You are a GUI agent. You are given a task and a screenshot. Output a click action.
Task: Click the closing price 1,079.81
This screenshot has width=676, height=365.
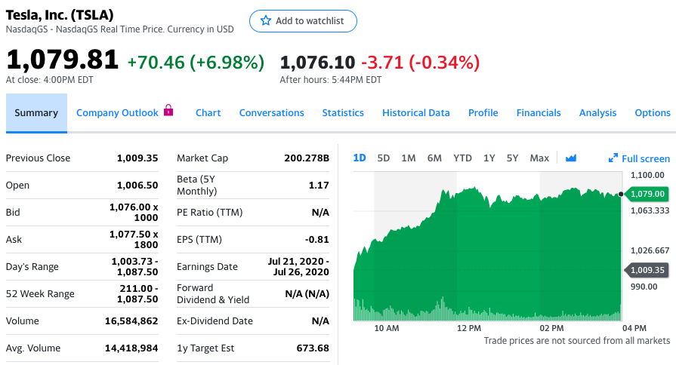pos(62,60)
